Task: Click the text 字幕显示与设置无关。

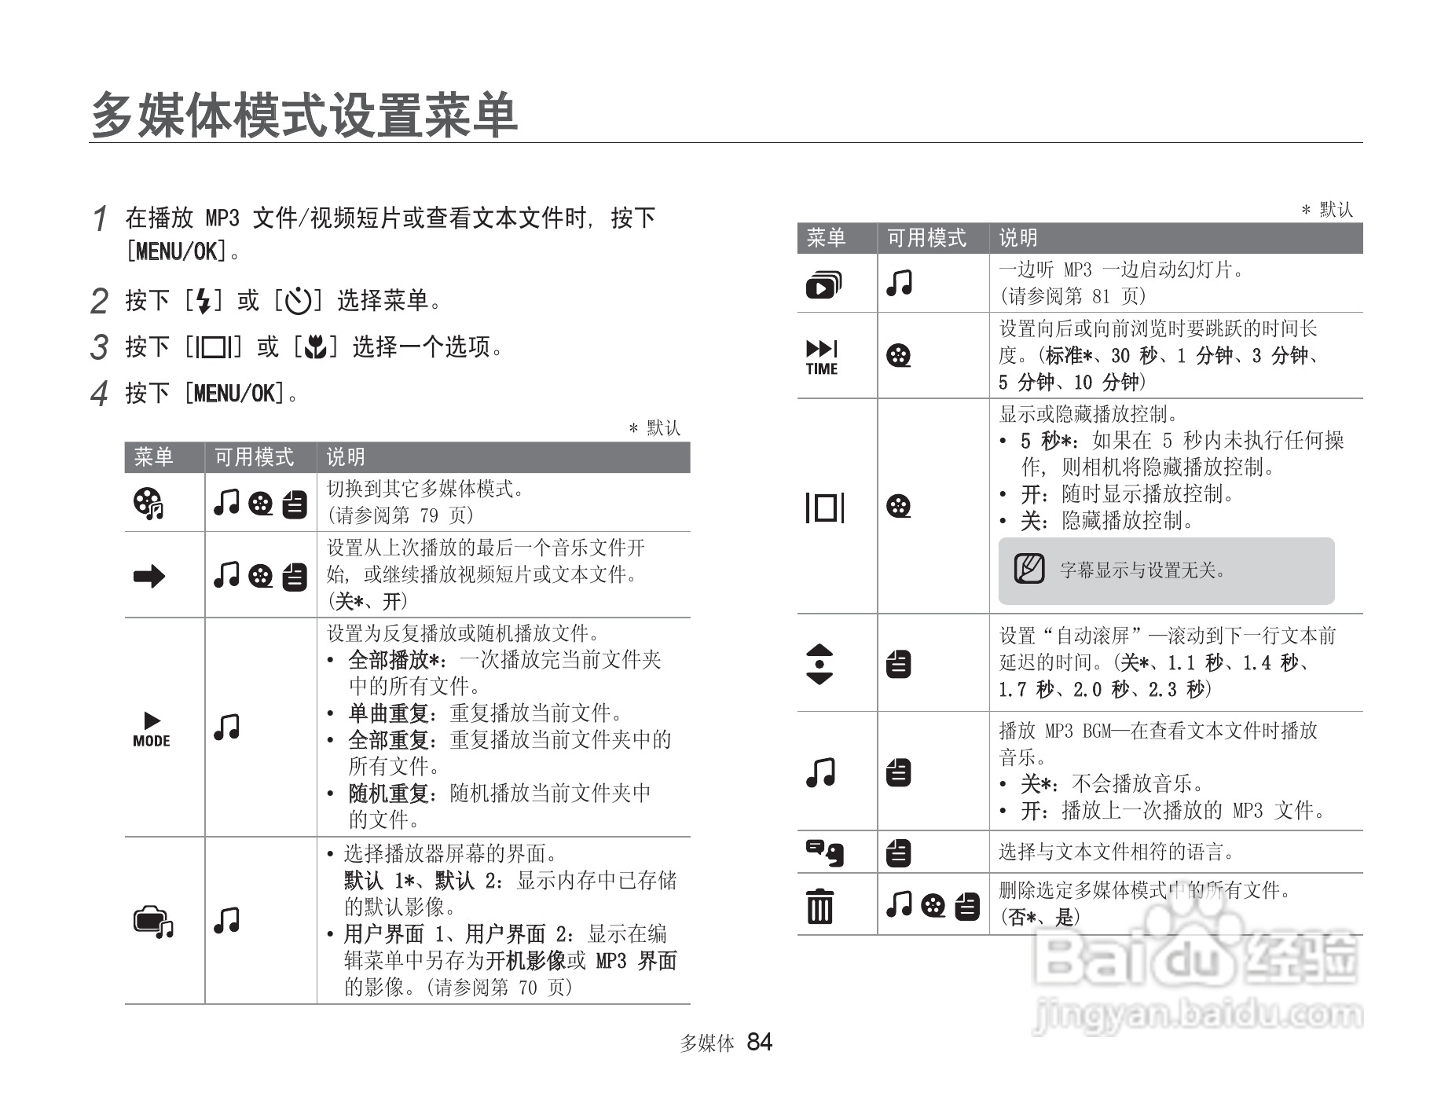Action: (1144, 570)
